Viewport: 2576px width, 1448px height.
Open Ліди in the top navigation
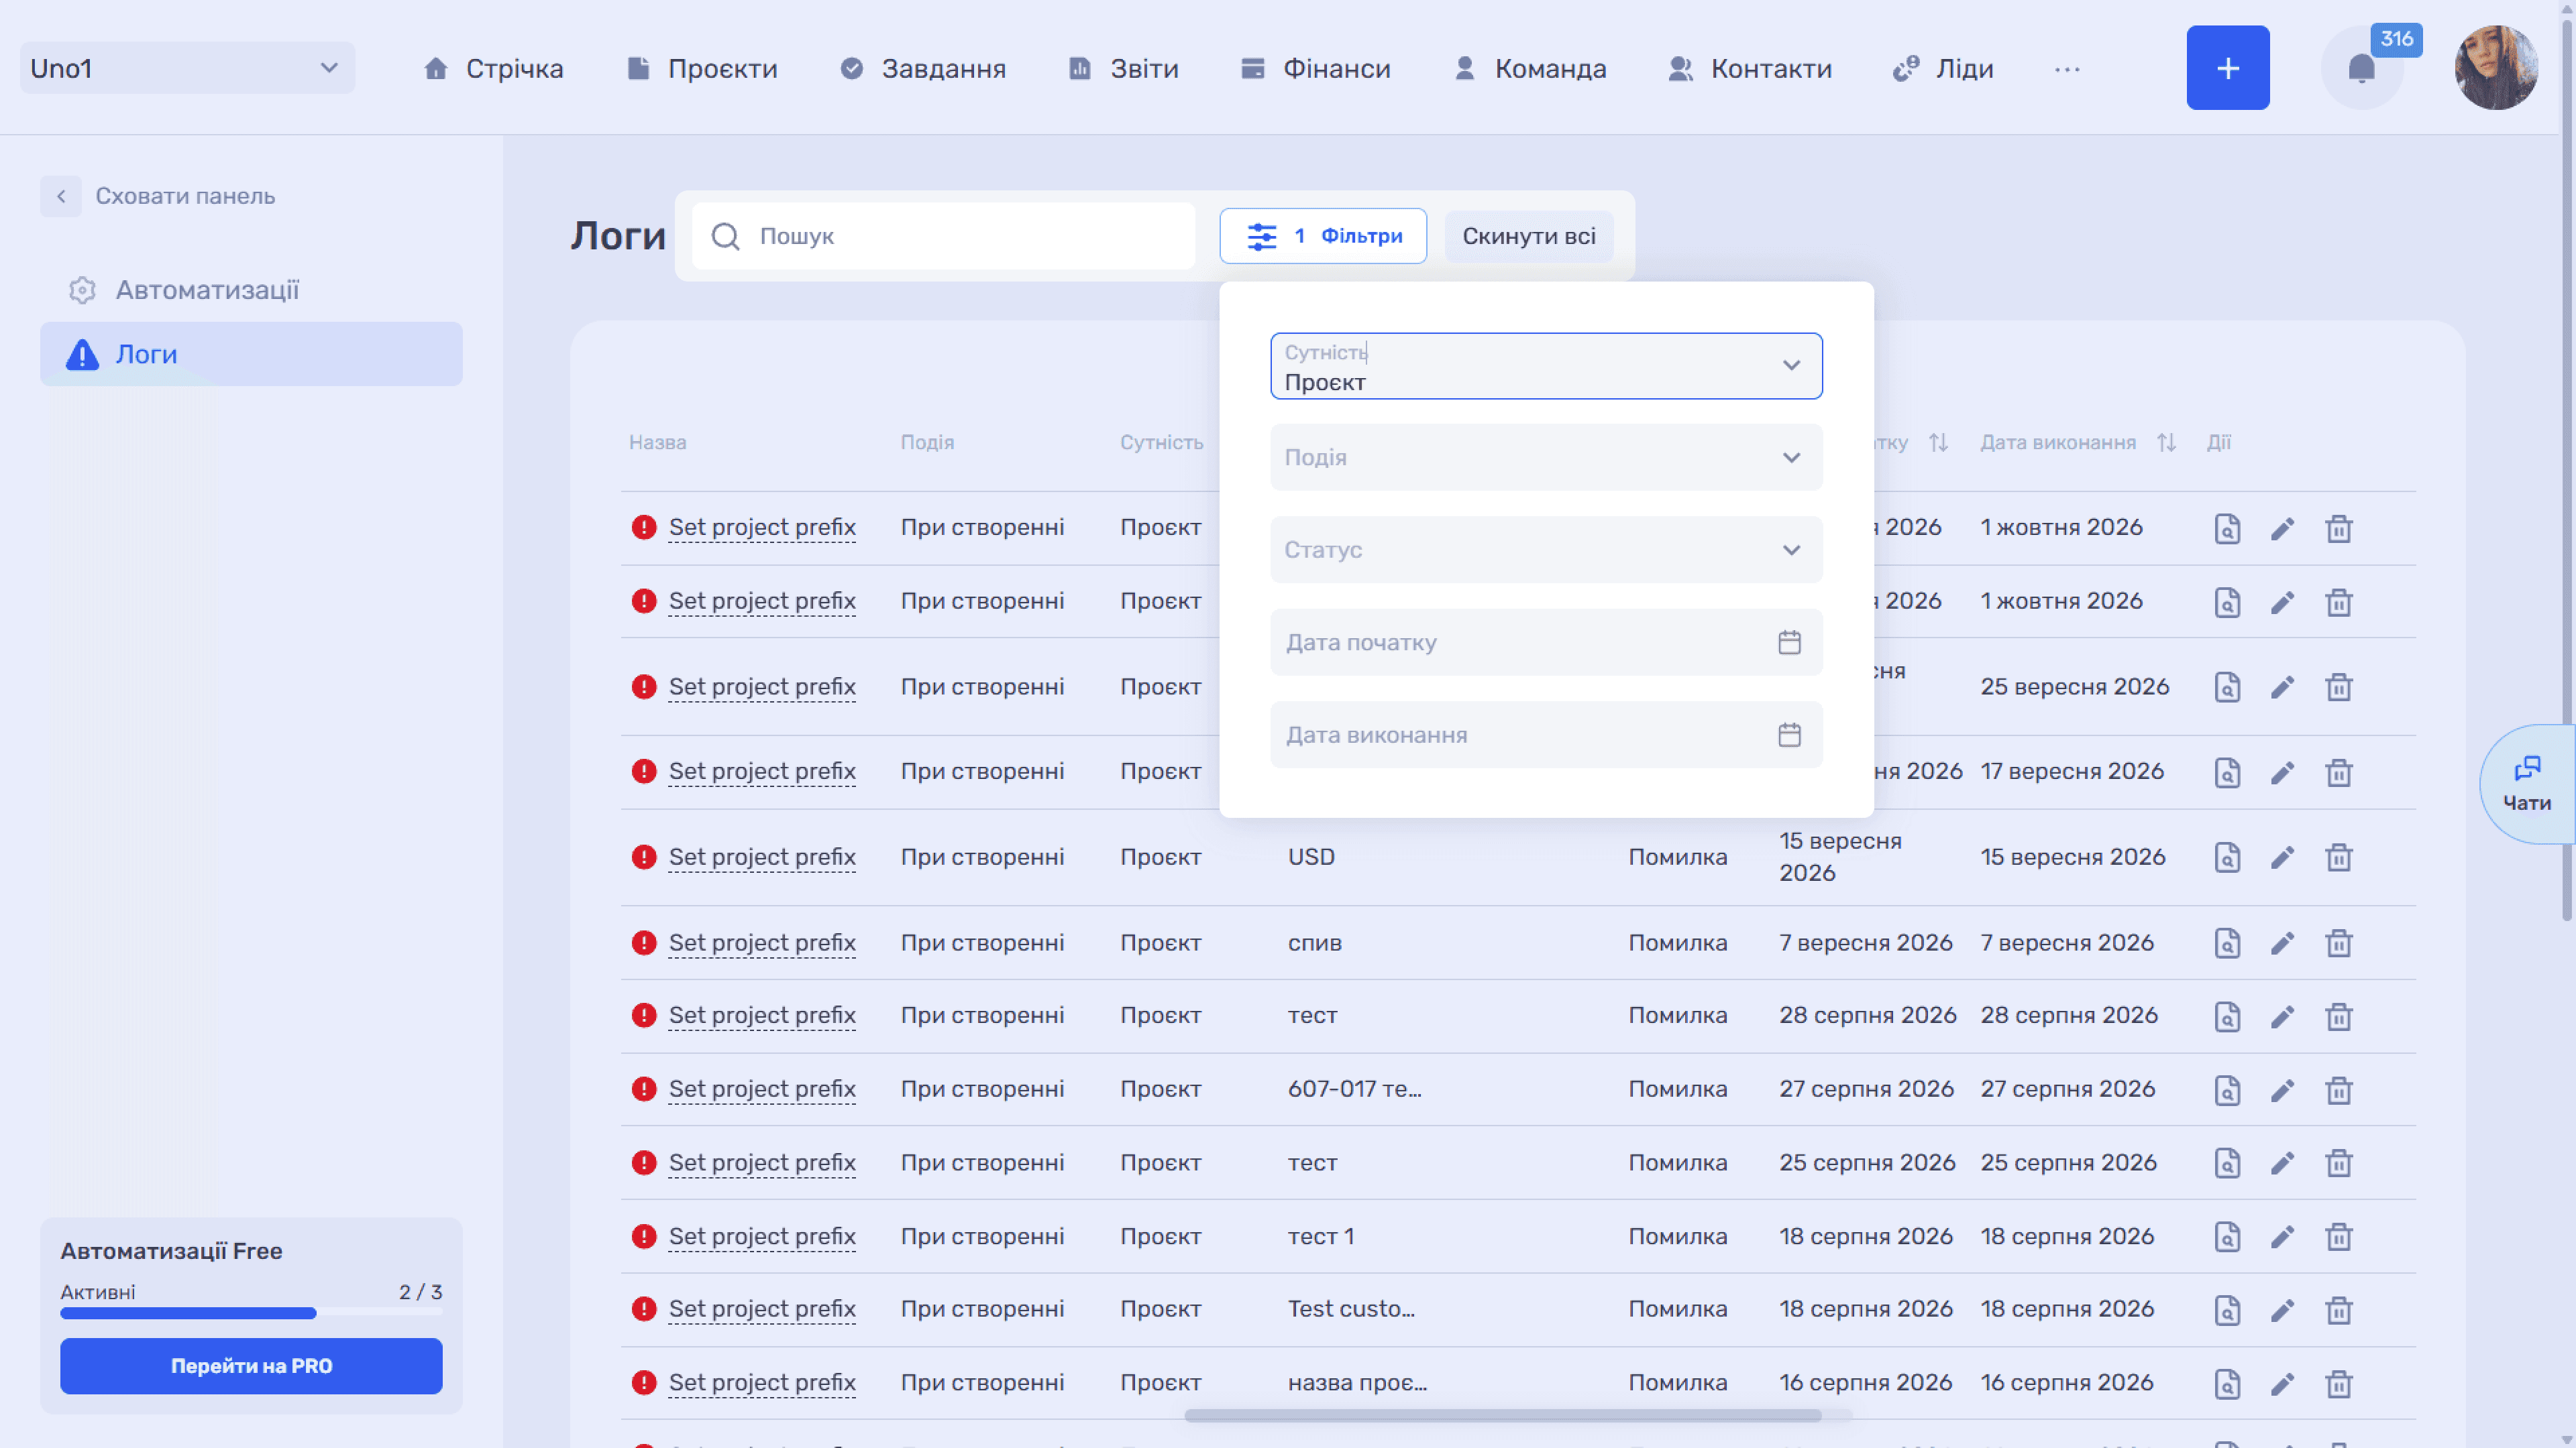(1942, 69)
